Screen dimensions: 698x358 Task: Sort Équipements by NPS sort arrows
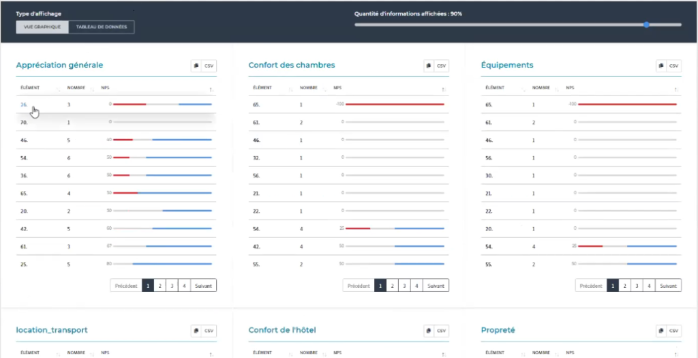676,89
